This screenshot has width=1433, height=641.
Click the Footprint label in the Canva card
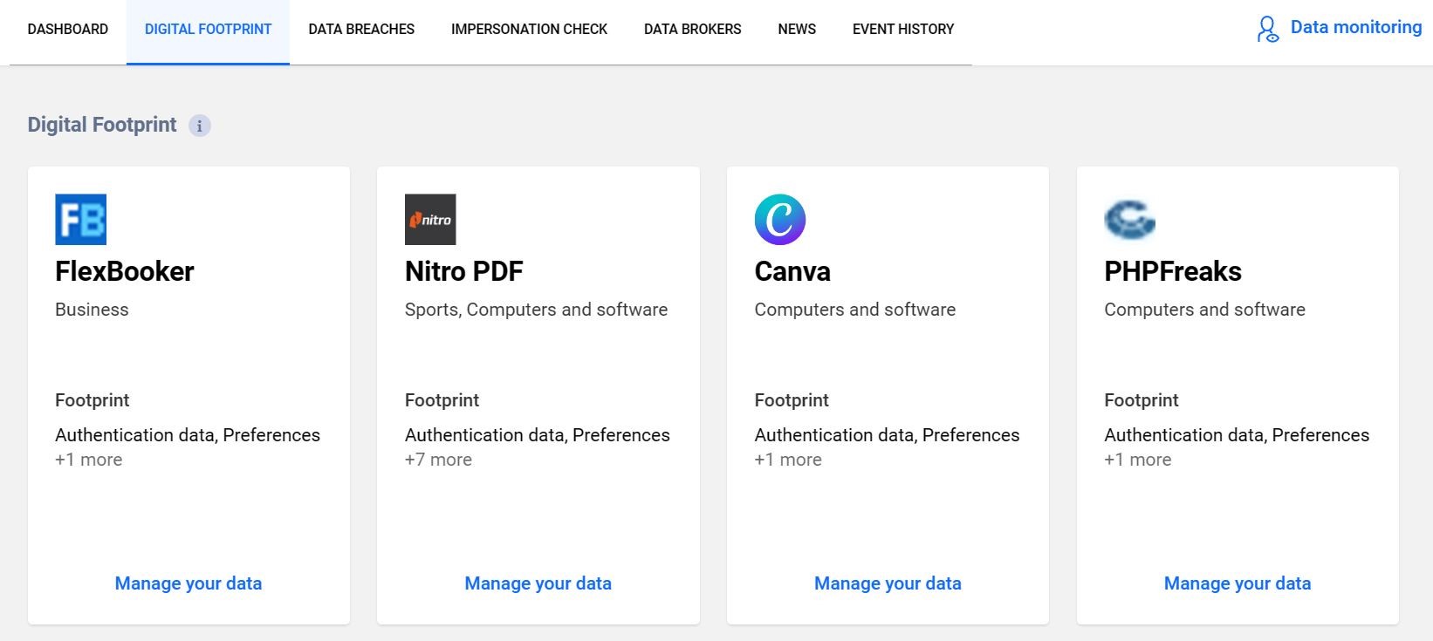coord(792,400)
